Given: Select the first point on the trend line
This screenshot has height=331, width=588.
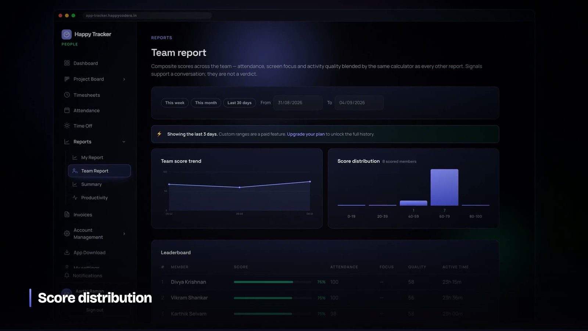Looking at the screenshot, I should coord(169,184).
